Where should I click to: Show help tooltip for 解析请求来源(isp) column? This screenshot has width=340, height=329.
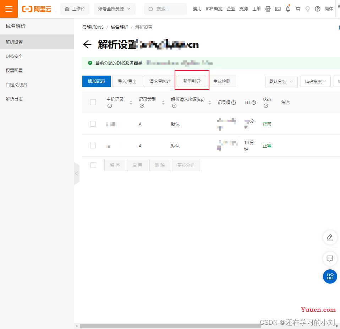[174, 106]
